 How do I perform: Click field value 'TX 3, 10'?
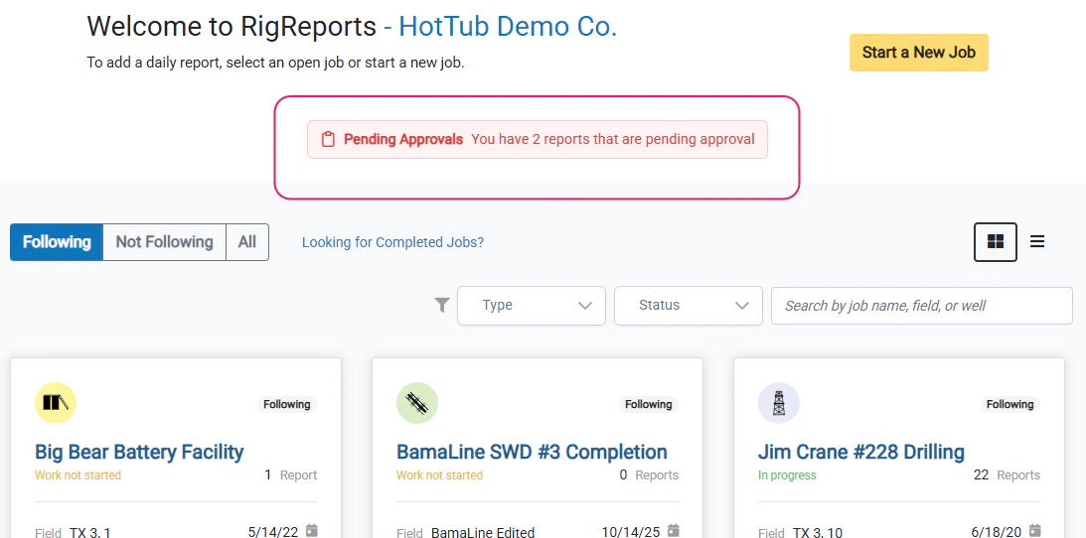(x=818, y=532)
